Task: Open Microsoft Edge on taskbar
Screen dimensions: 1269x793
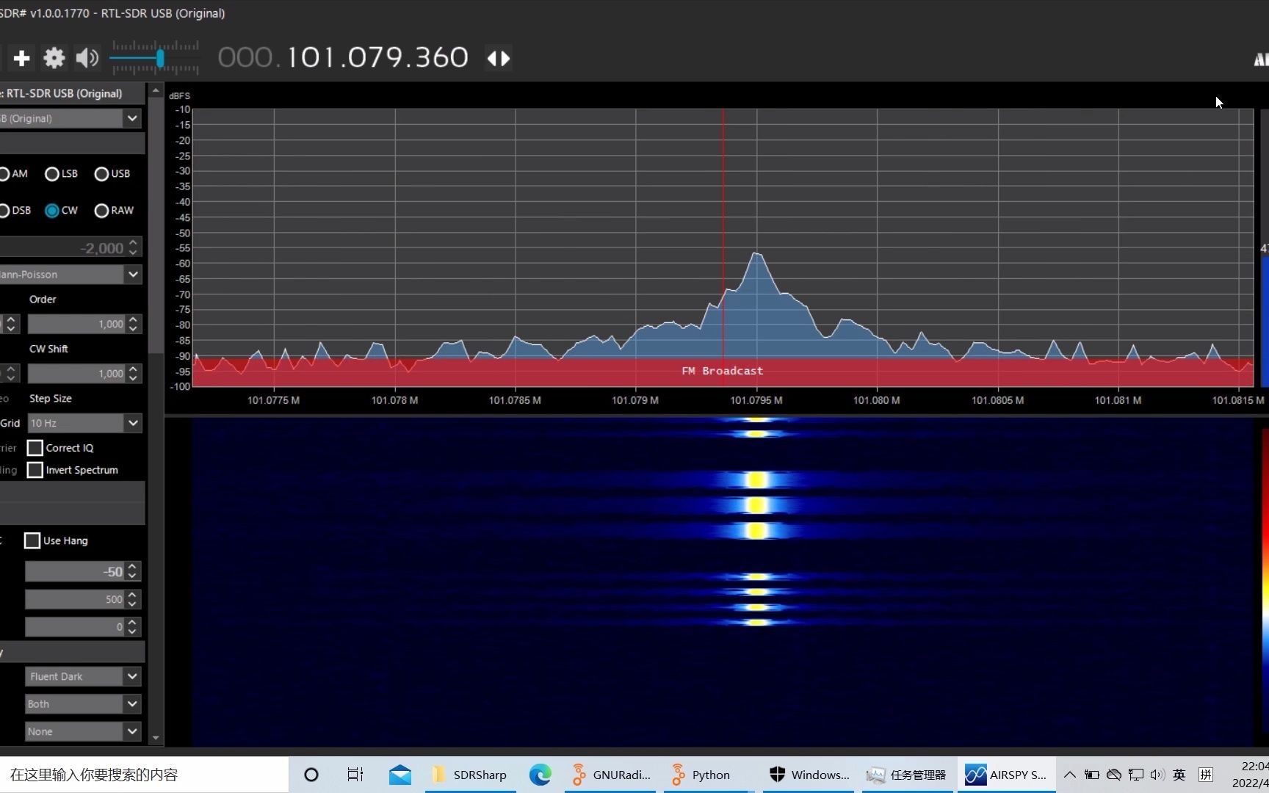Action: (x=540, y=775)
